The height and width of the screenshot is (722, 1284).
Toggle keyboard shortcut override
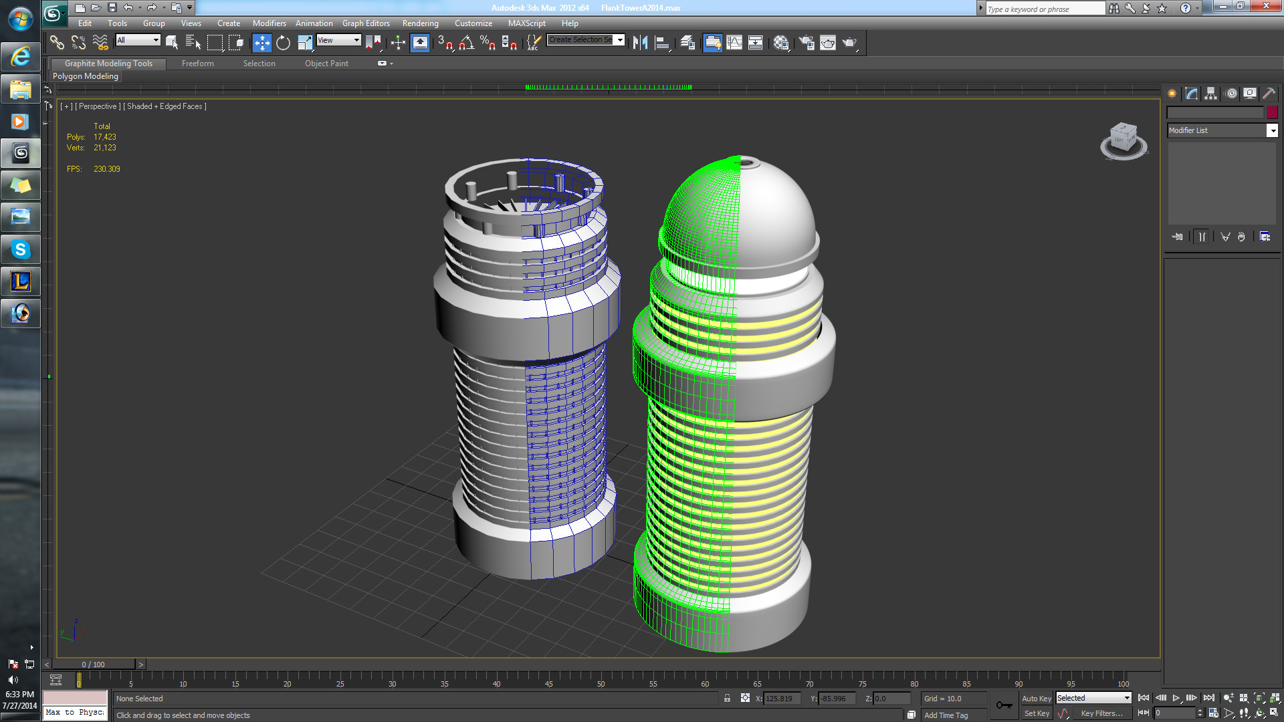[420, 43]
